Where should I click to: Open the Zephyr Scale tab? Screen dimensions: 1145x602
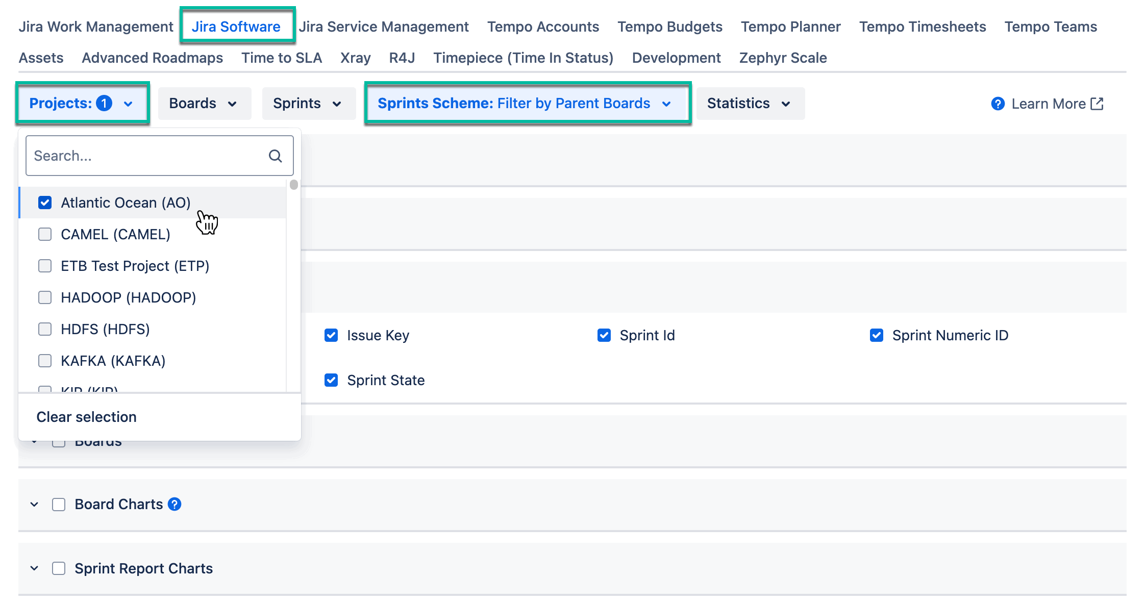(x=783, y=58)
